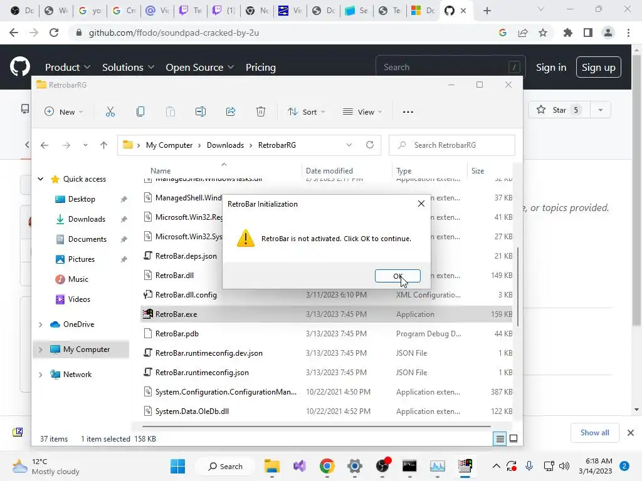Go back in File Explorer

(x=45, y=145)
